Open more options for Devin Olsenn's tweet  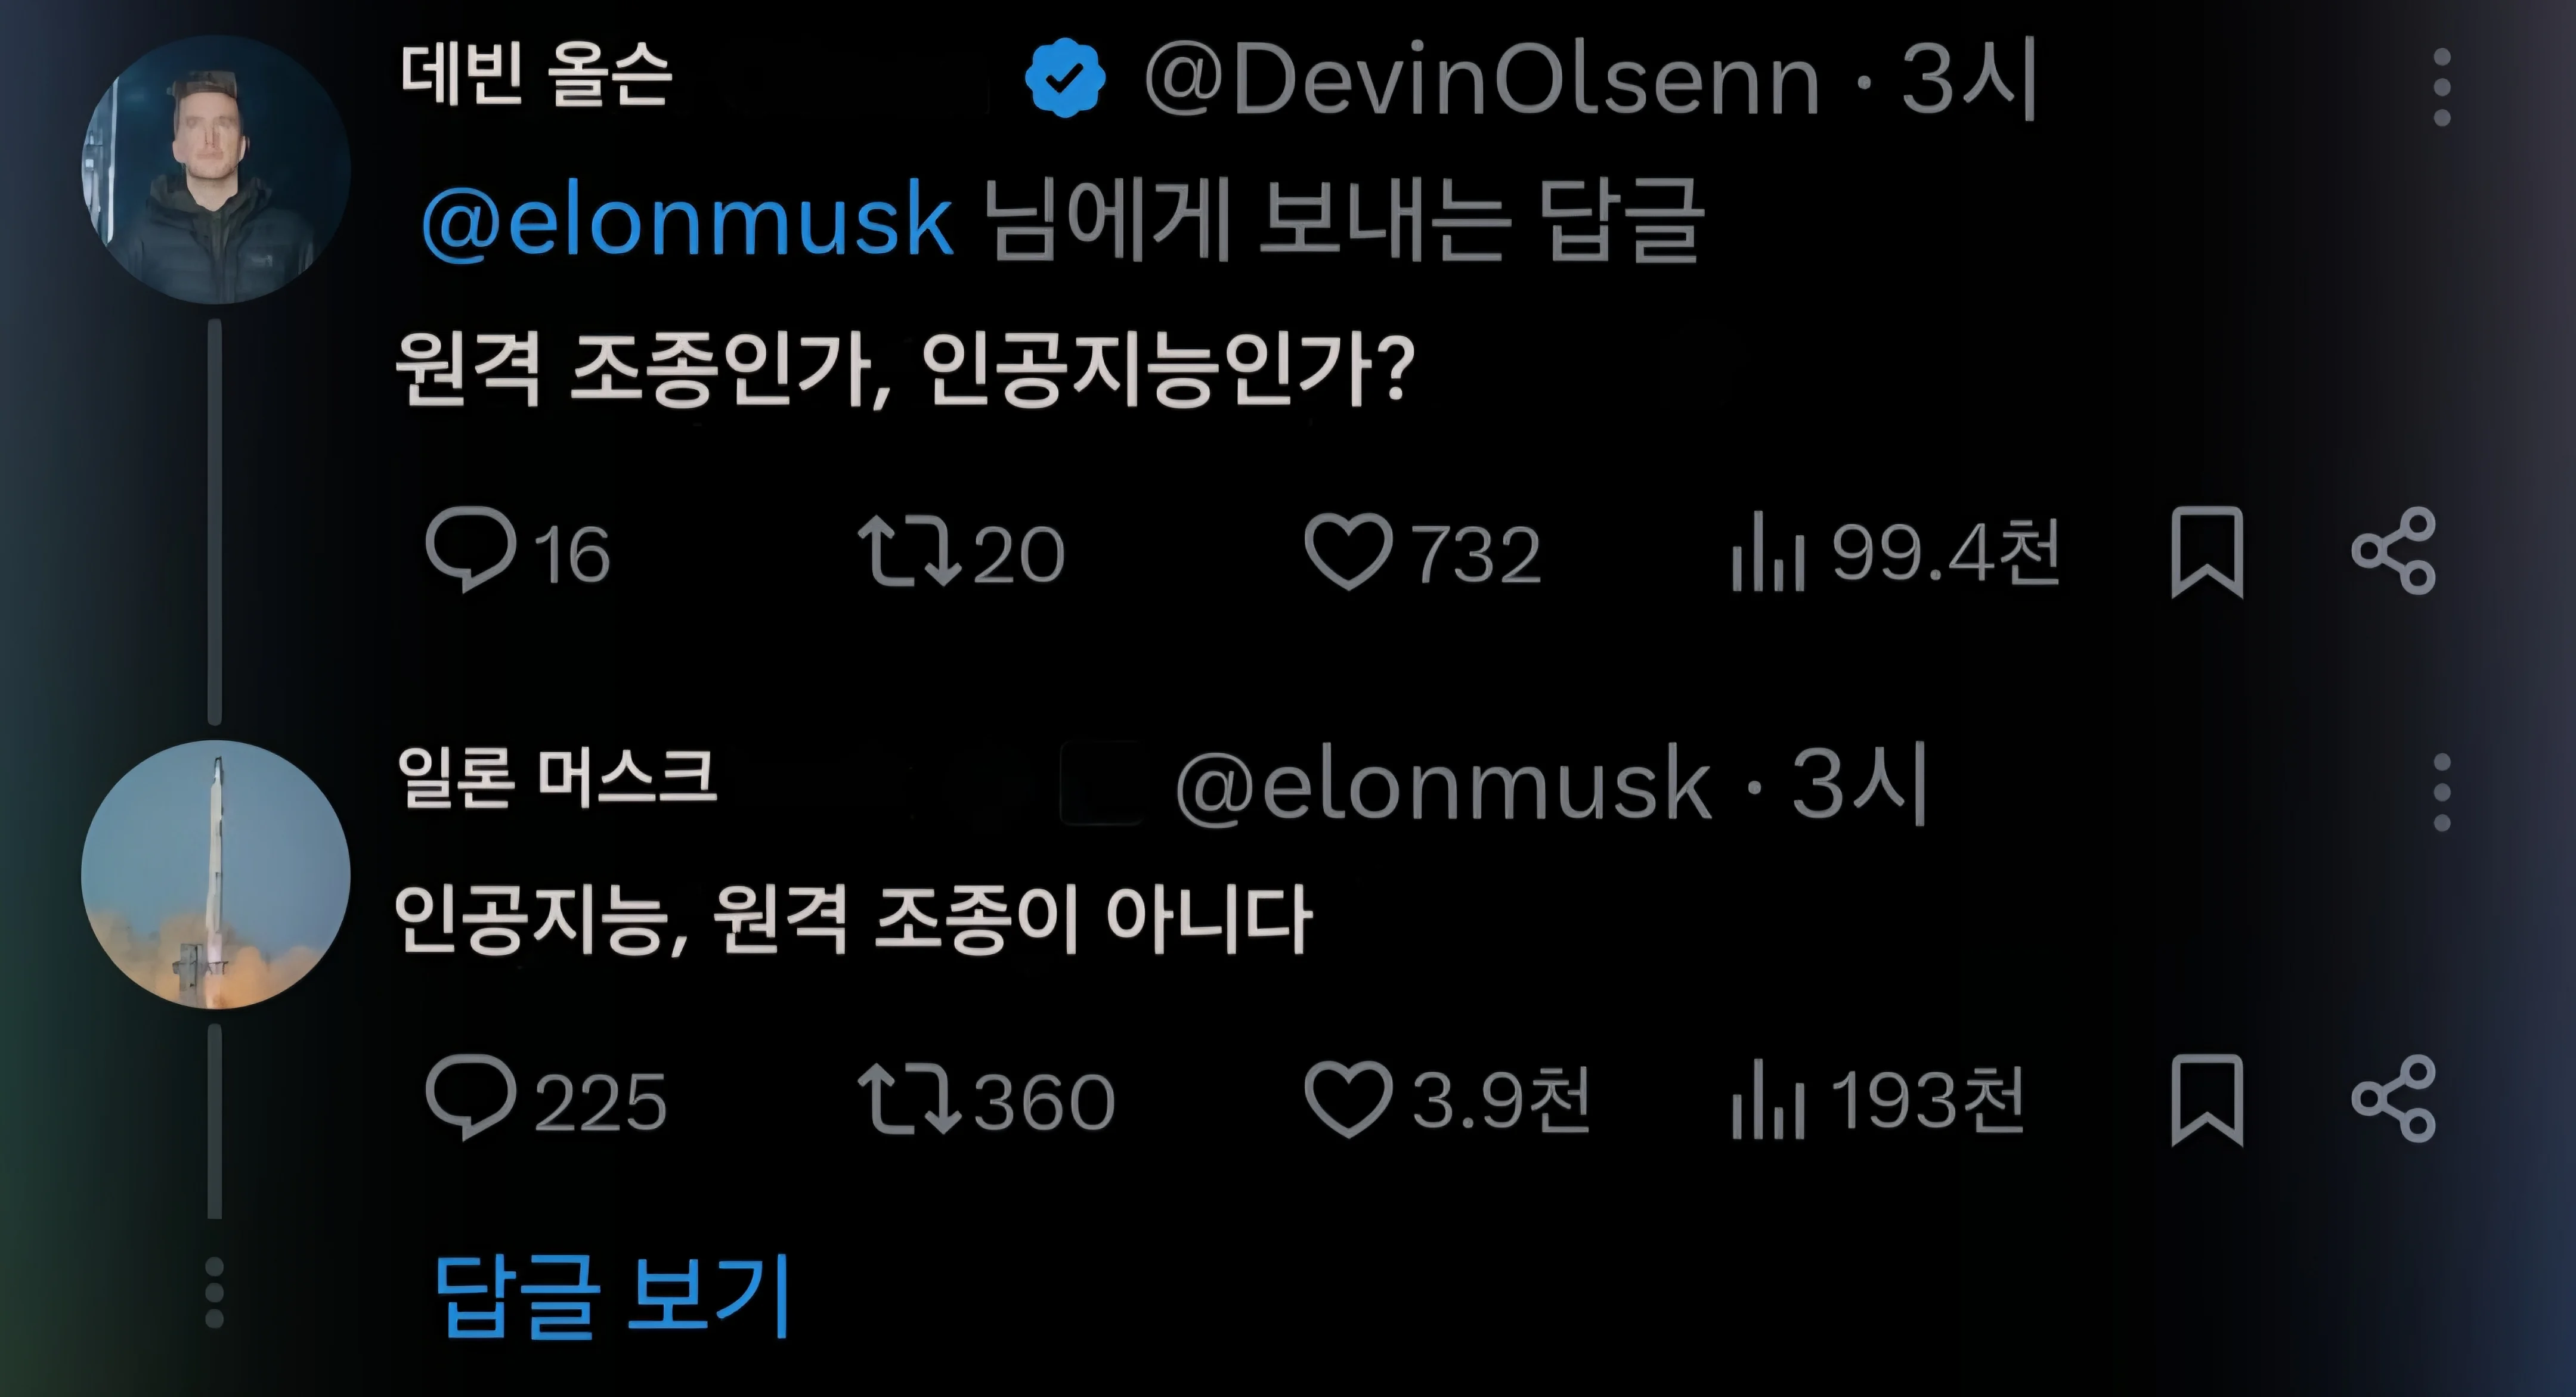(x=2441, y=87)
